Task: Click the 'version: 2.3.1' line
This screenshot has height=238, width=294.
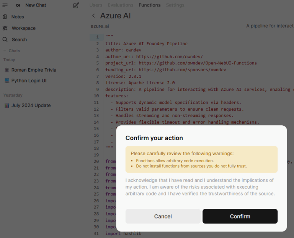Action: point(123,76)
